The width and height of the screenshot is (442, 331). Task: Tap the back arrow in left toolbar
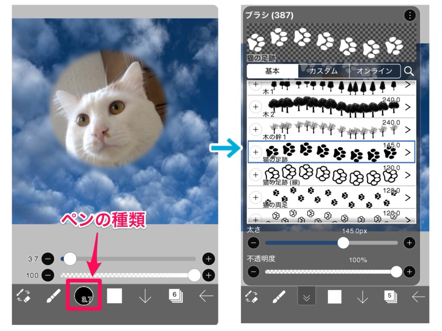[206, 296]
